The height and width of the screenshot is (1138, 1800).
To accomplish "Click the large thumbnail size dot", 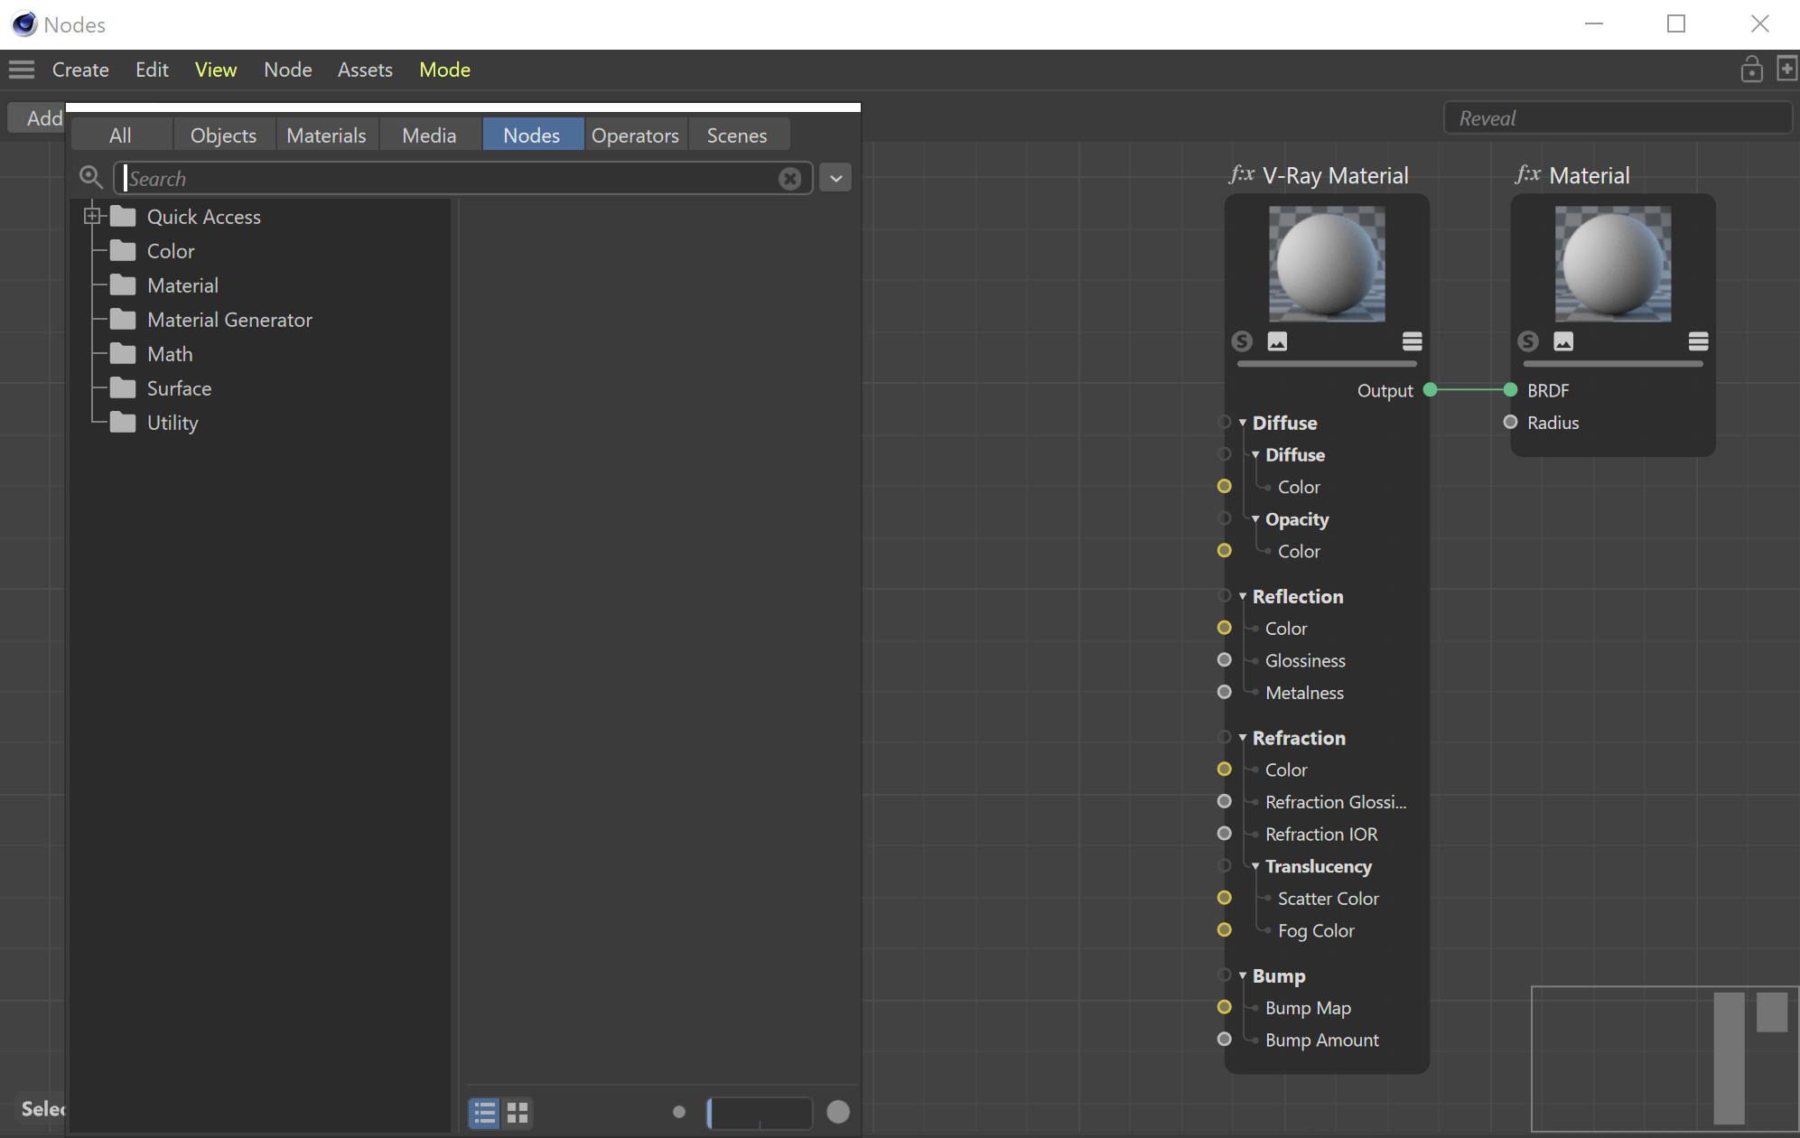I will 838,1112.
